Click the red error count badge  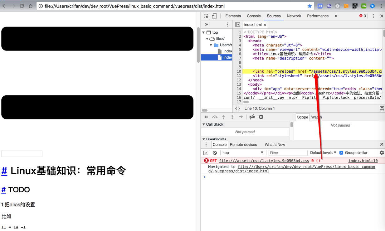pos(363,16)
